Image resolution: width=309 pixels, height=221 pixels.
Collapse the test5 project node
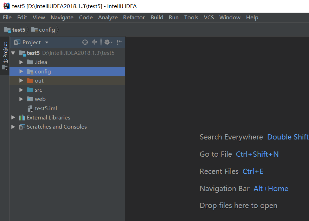(x=13, y=53)
